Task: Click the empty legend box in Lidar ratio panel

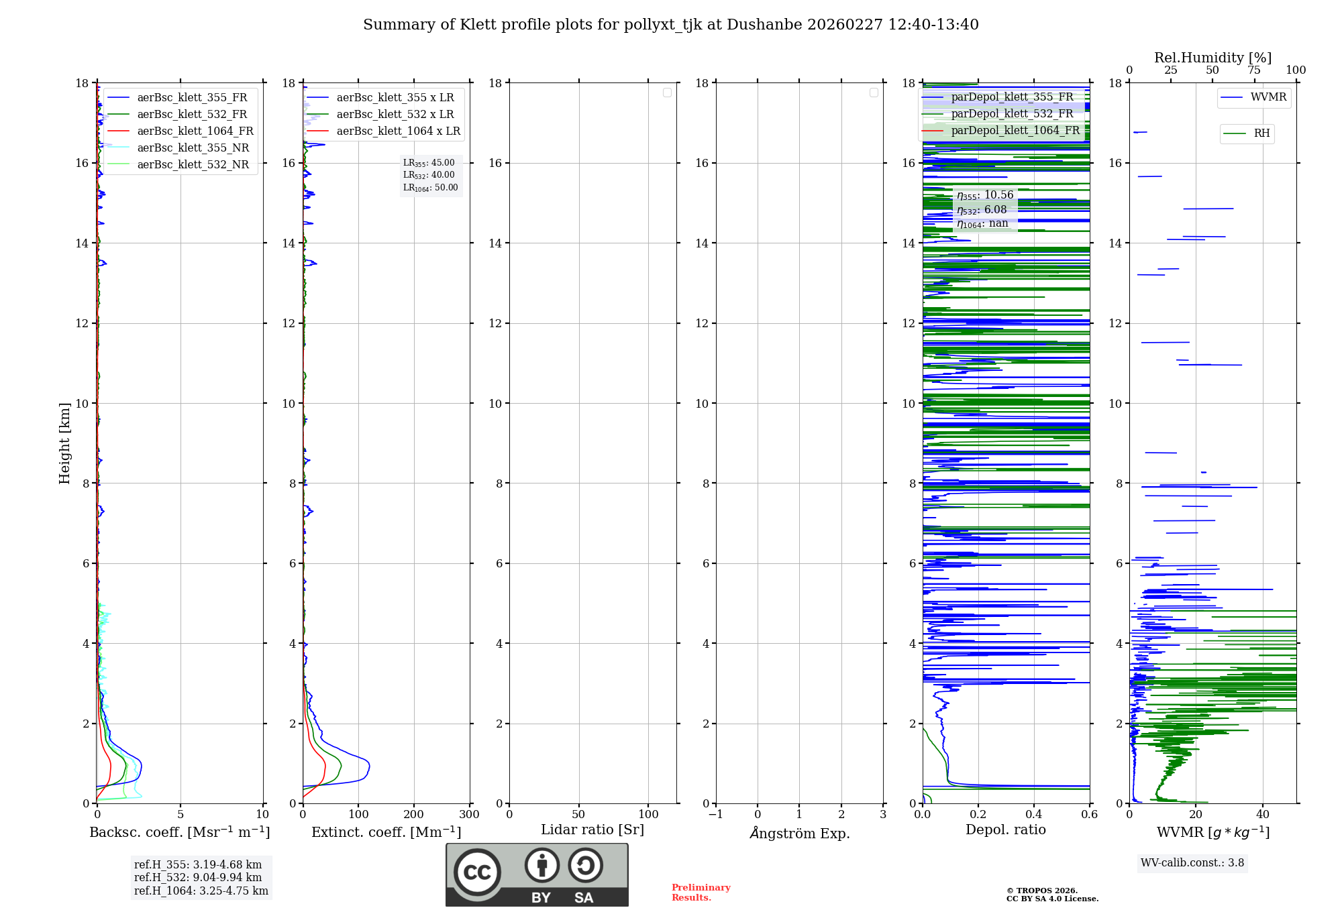Action: (x=667, y=93)
